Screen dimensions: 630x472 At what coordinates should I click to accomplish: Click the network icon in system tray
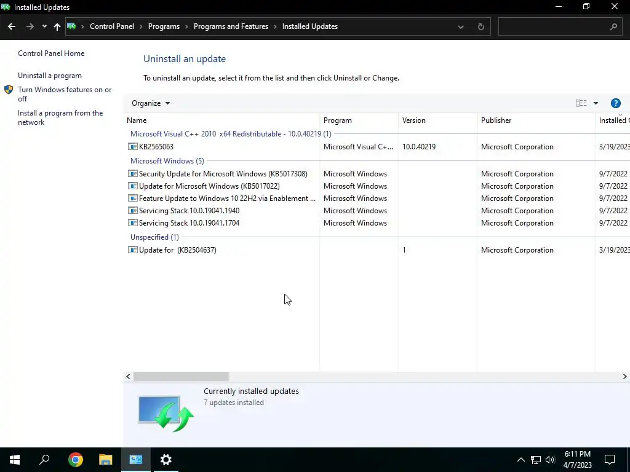[x=536, y=460]
